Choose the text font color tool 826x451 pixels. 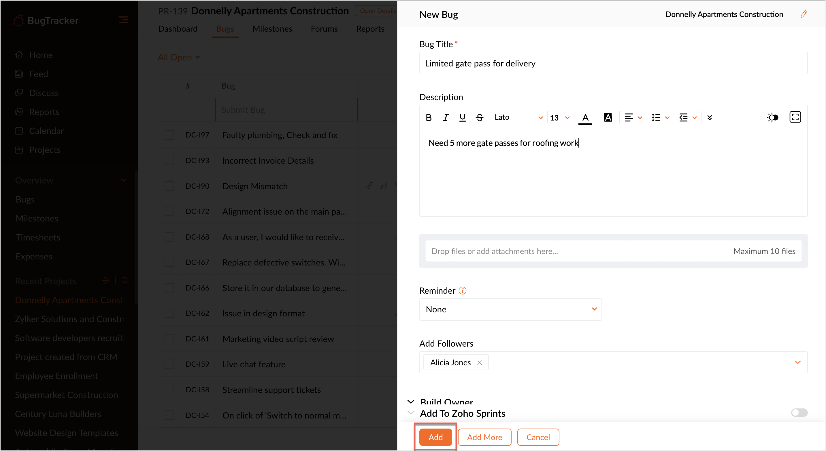click(585, 117)
